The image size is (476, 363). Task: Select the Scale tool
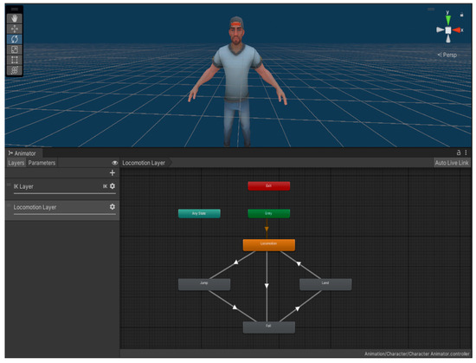[x=15, y=49]
